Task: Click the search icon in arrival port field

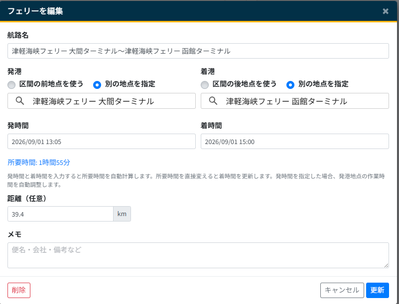Action: click(213, 101)
